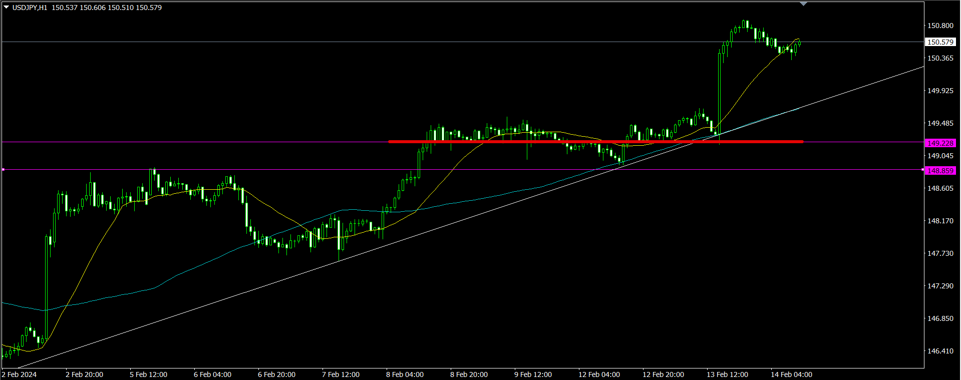Select the thick red horizontal line
The height and width of the screenshot is (380, 961).
(x=596, y=142)
